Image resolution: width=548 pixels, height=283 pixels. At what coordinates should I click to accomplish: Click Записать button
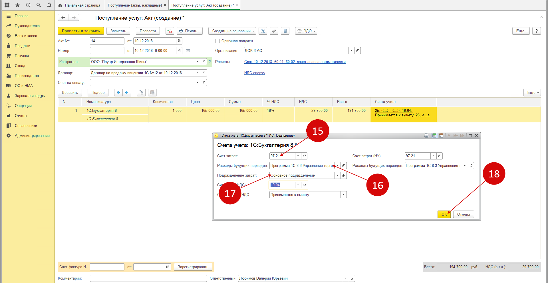coord(118,31)
